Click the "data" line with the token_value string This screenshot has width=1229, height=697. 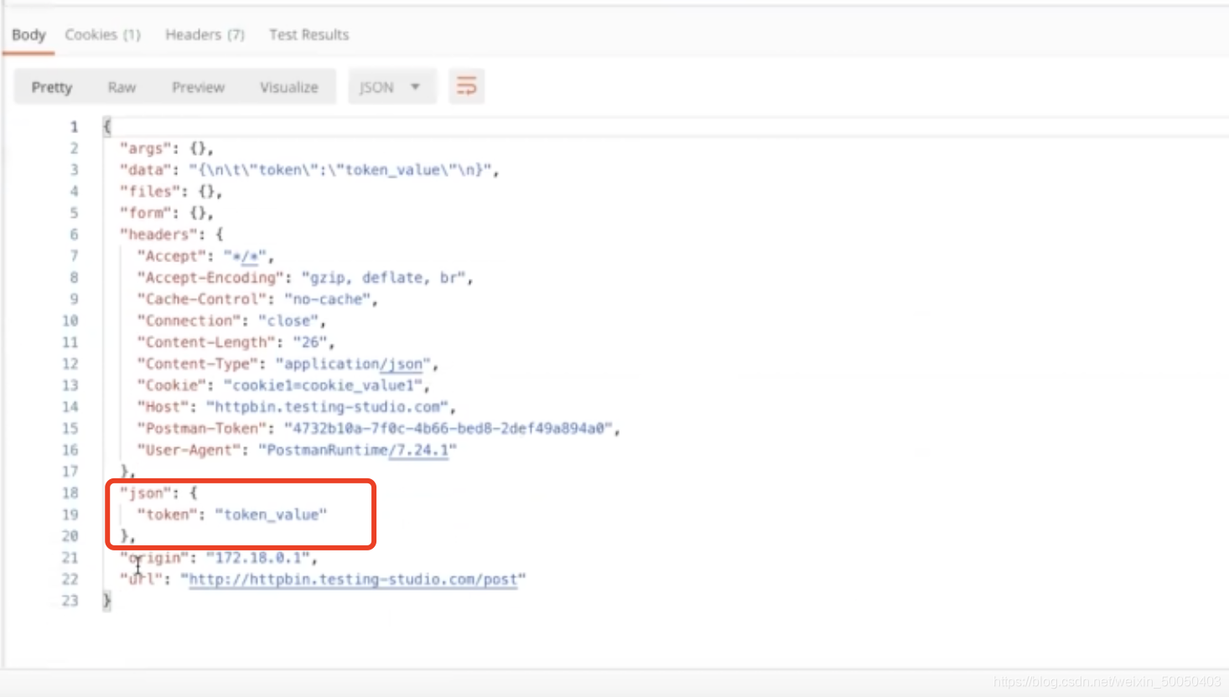pyautogui.click(x=309, y=170)
